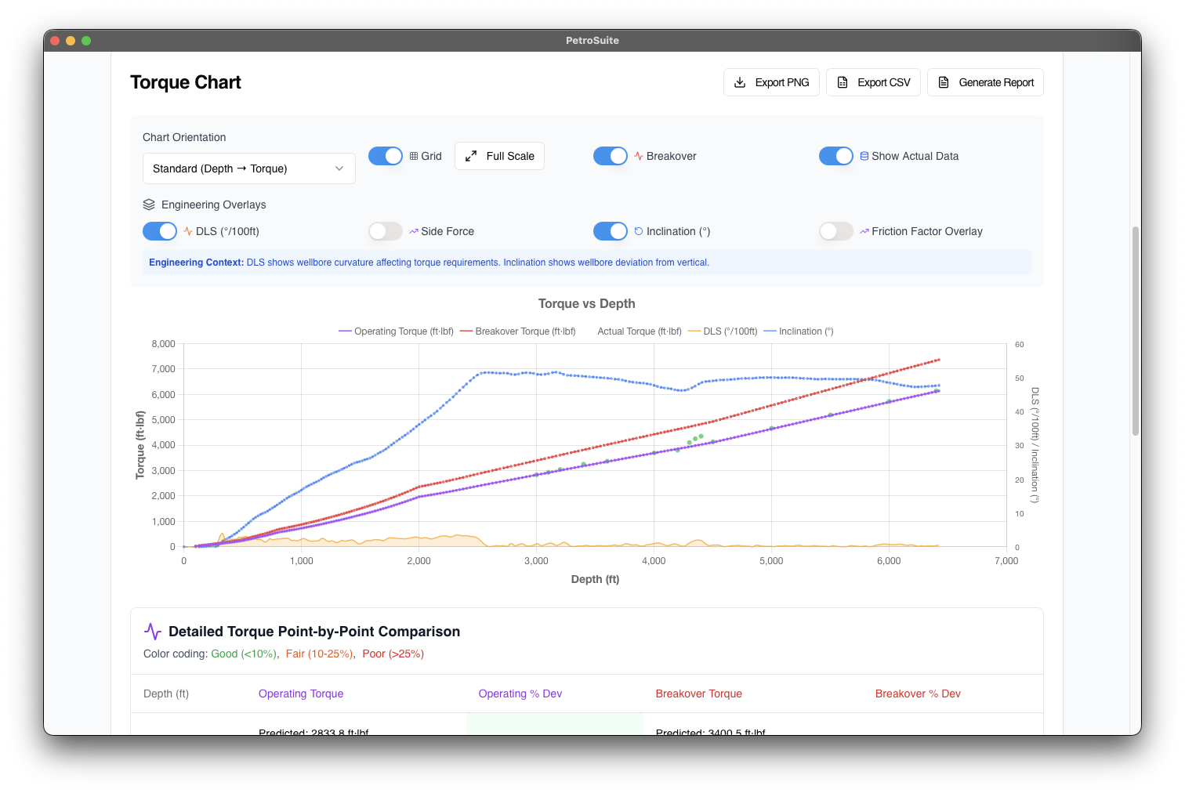Click the pulse icon before Detailed Torque Point-by-Point Comparison
Viewport: 1185px width, 793px height.
[152, 631]
